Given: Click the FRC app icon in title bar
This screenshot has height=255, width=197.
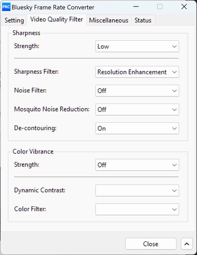Looking at the screenshot, I should point(6,7).
